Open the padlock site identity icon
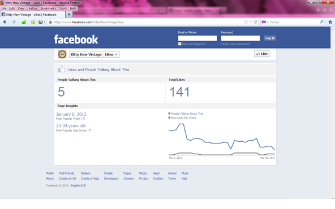The image size is (335, 209). click(50, 22)
